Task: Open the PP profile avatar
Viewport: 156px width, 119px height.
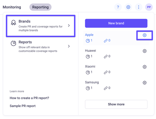Action: tap(149, 7)
